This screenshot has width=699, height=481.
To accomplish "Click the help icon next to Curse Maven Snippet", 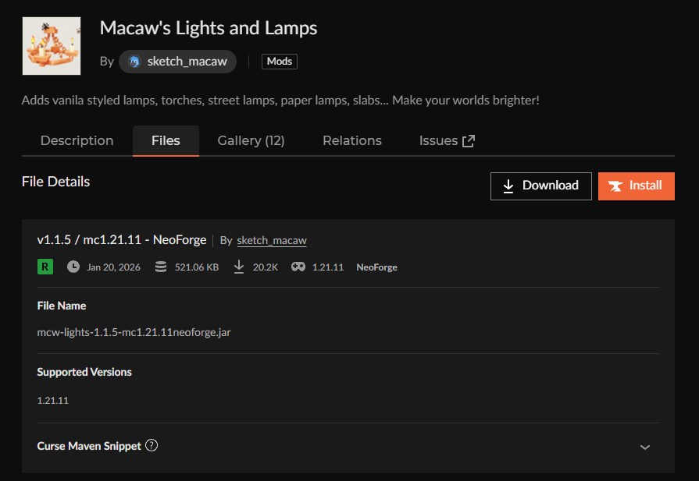I will (153, 445).
